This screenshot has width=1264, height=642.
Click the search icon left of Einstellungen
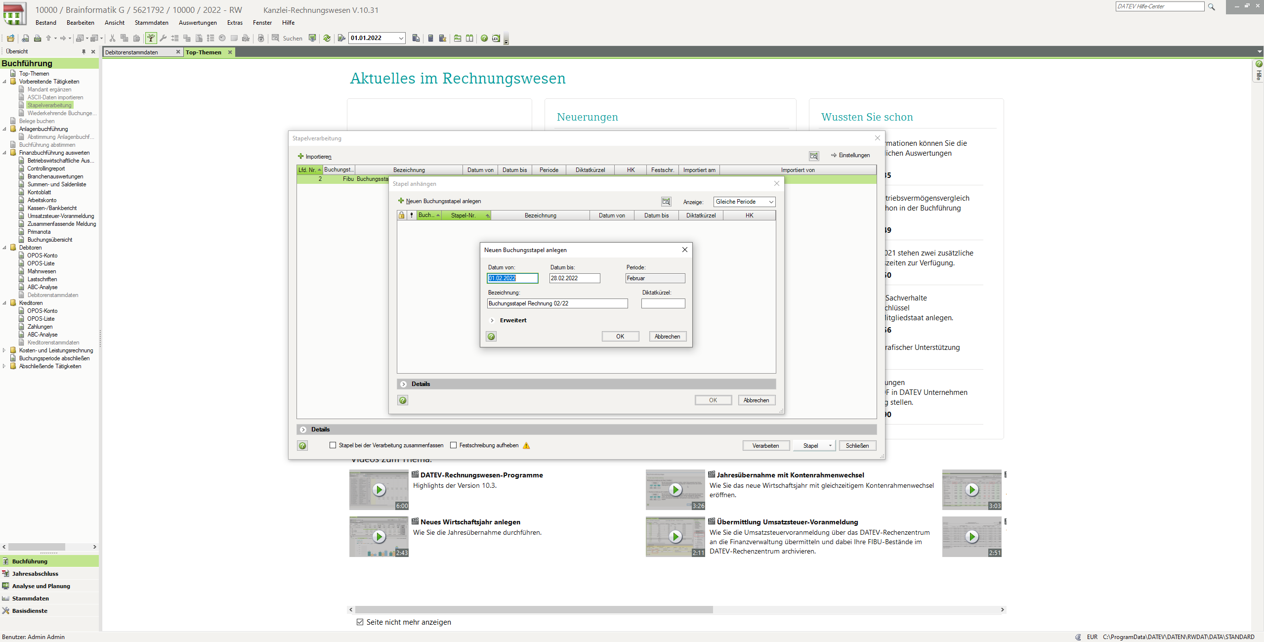(x=814, y=156)
